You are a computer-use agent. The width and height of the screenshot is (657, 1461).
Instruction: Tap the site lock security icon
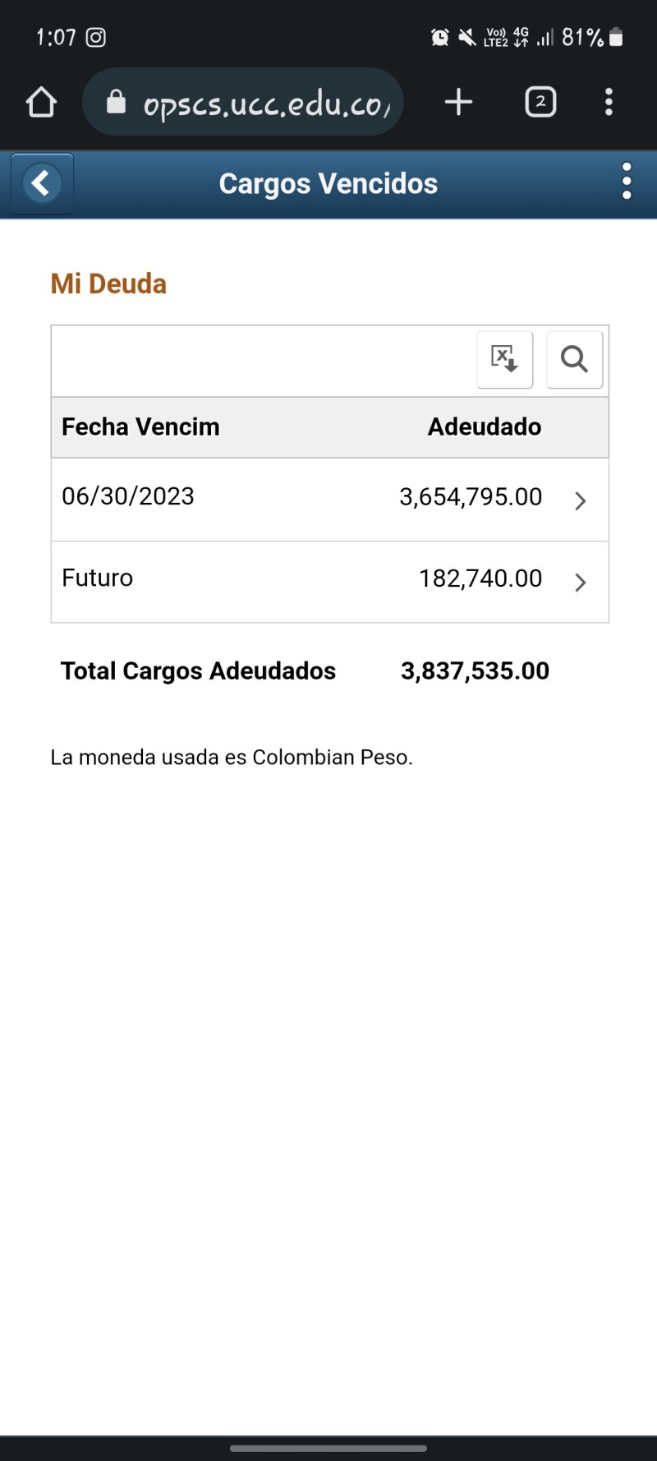(x=117, y=102)
